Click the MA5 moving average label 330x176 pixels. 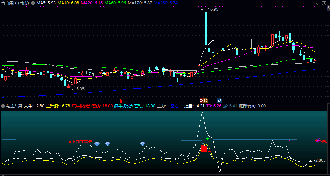click(x=46, y=3)
